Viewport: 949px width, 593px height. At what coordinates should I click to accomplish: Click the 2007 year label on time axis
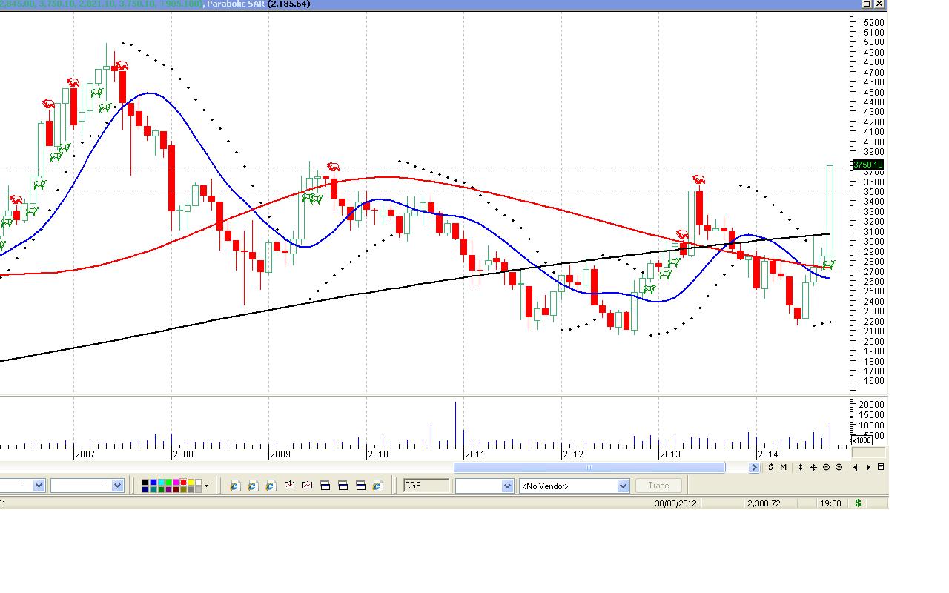click(x=85, y=454)
